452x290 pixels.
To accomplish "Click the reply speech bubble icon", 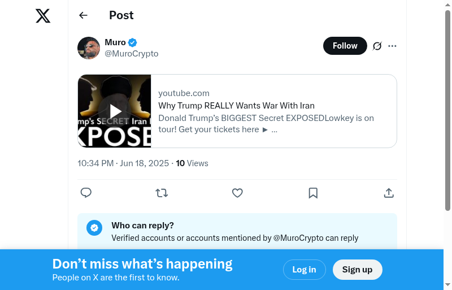I will pos(86,193).
